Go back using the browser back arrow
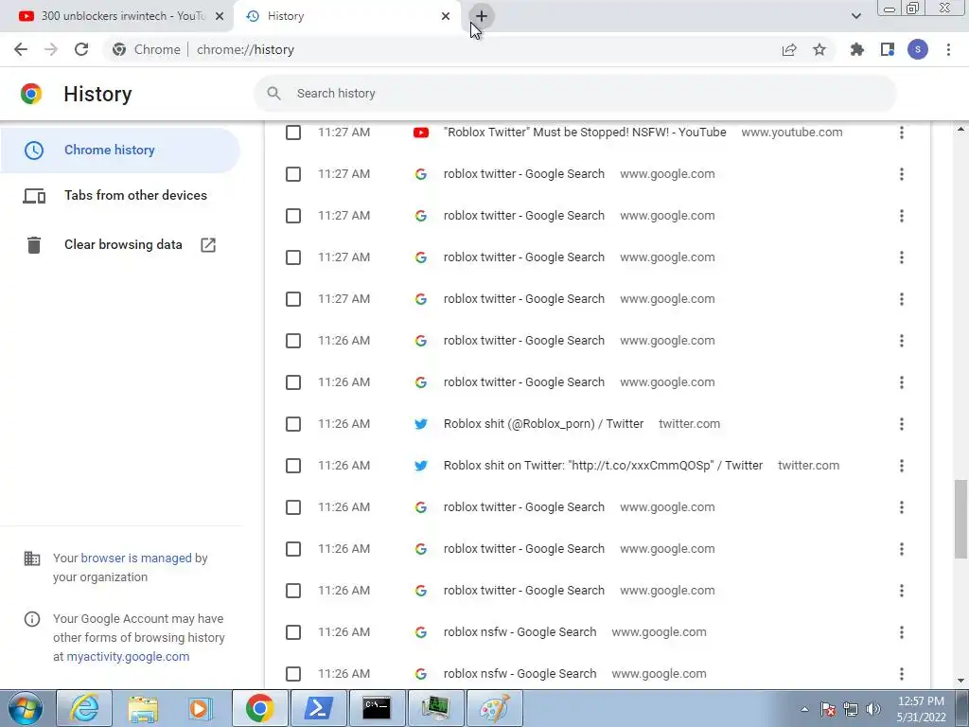This screenshot has width=969, height=727. tap(21, 49)
